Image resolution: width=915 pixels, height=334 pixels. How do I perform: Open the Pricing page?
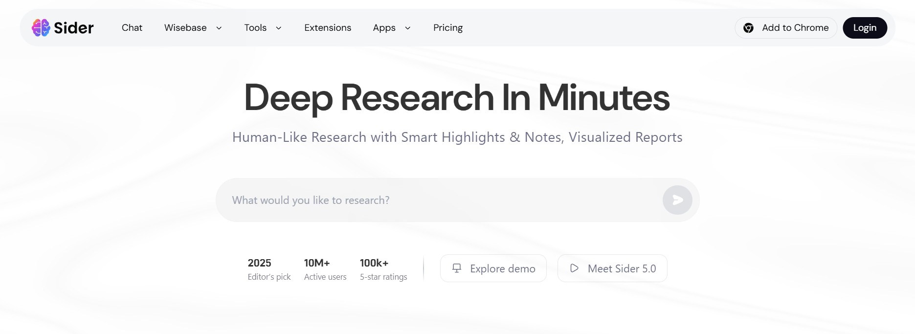coord(448,28)
